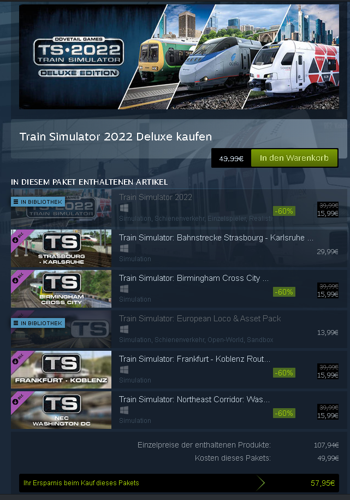Click the Windows icon under Frankfurt - Koblenz Route
This screenshot has width=350, height=500.
pyautogui.click(x=124, y=369)
